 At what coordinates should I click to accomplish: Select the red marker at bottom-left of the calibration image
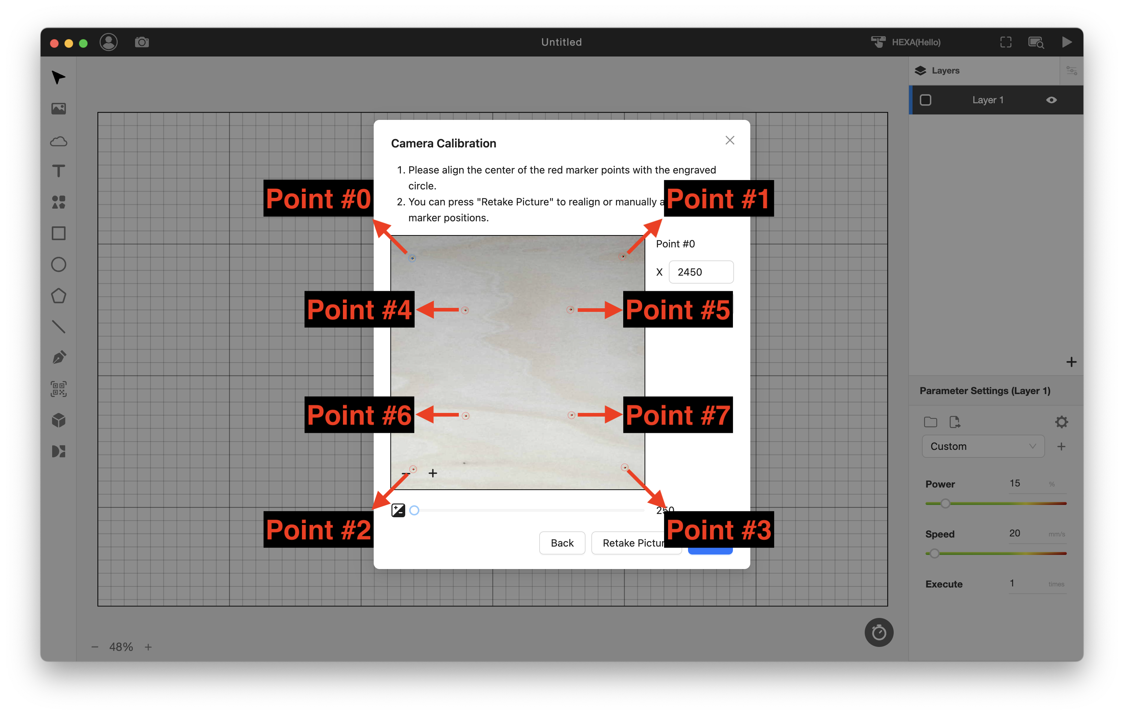pos(413,469)
